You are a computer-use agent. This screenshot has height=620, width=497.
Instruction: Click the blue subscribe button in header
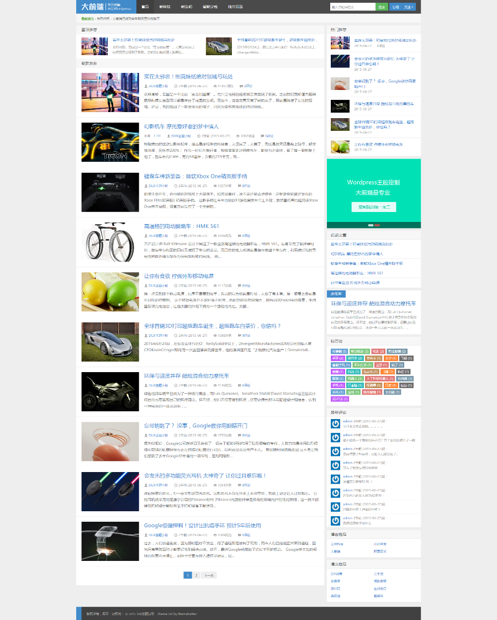click(395, 7)
